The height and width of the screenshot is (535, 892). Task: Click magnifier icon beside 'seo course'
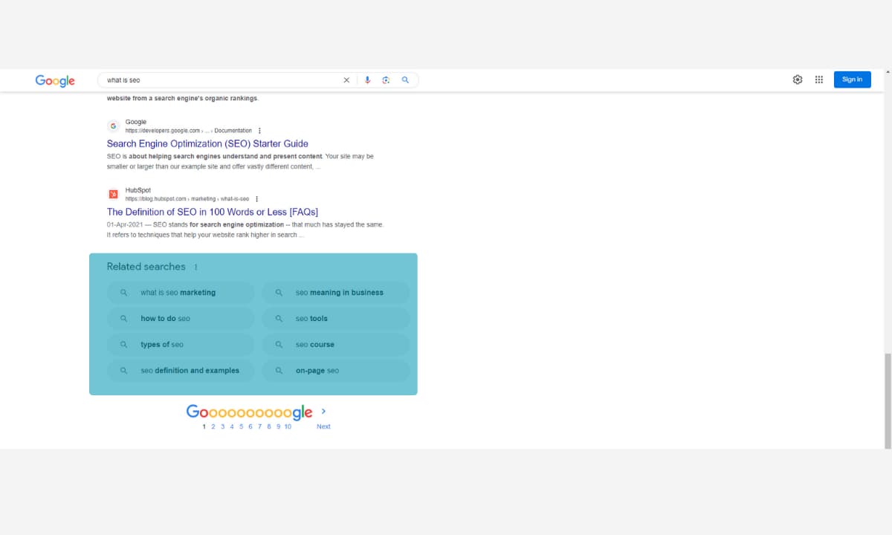click(279, 345)
